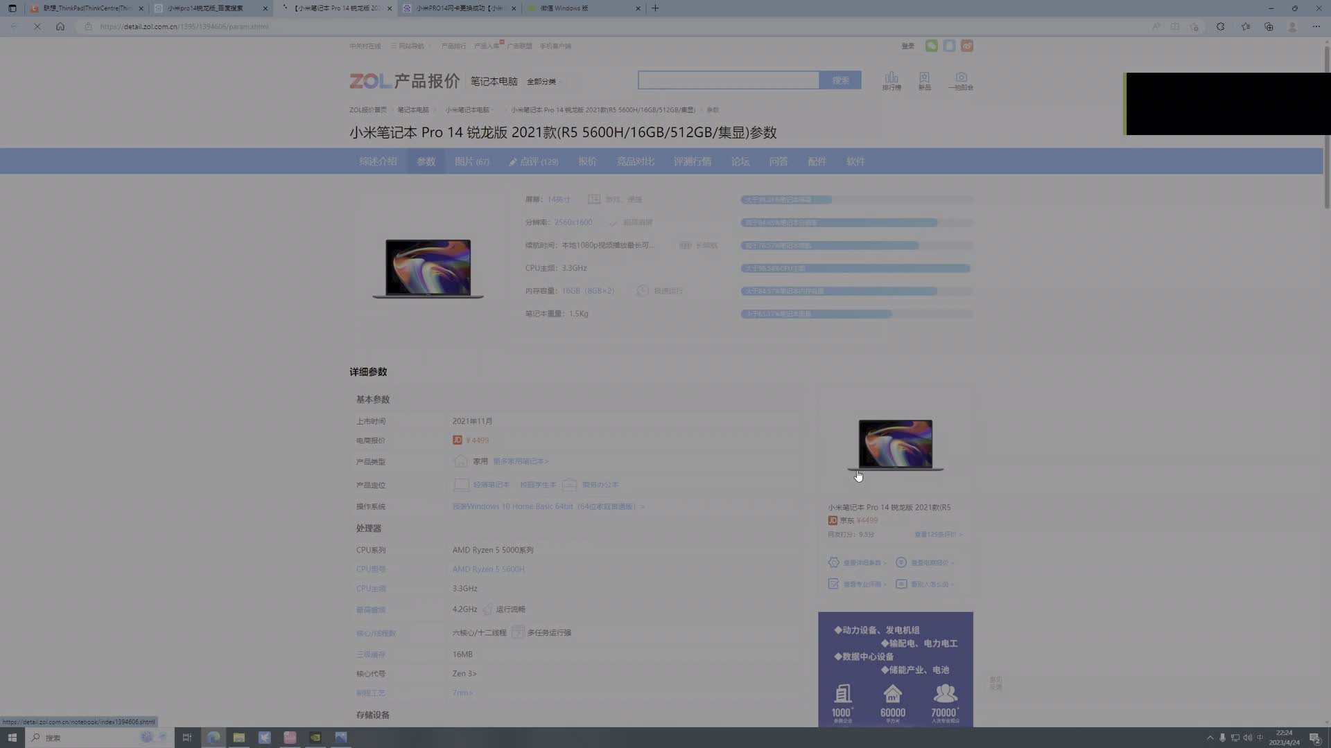Focus the ZOL product search box

[728, 80]
